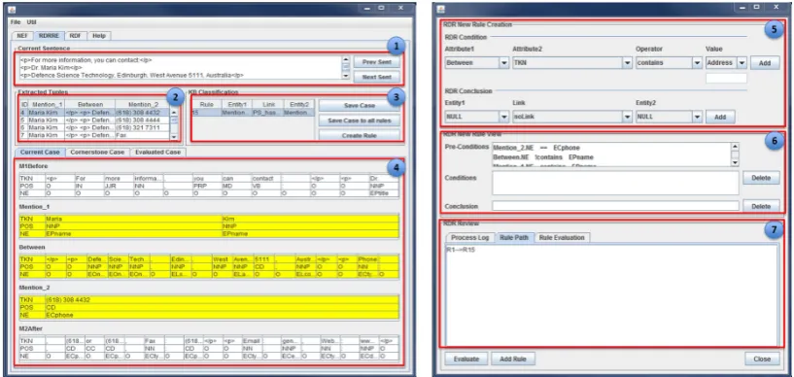Click the Java icon in left window title bar
Image resolution: width=794 pixels, height=377 pixels.
13,9
